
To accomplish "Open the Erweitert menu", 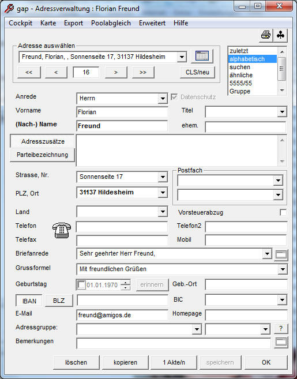I will coord(152,23).
